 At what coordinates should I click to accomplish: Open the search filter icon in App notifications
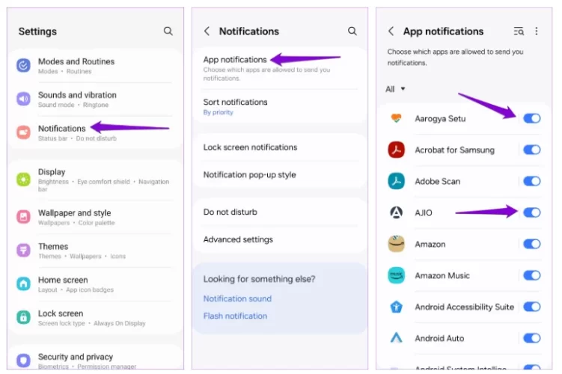click(519, 31)
